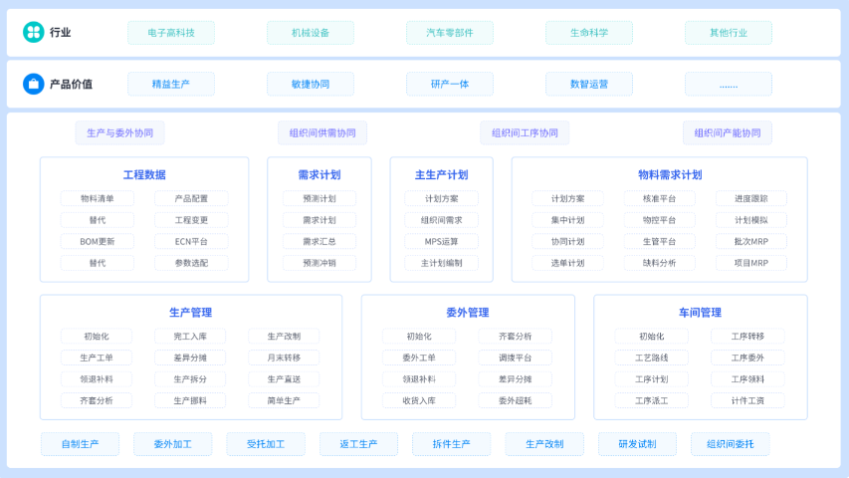Select ECN平台 in 工程数据
849x478 pixels.
pyautogui.click(x=191, y=241)
